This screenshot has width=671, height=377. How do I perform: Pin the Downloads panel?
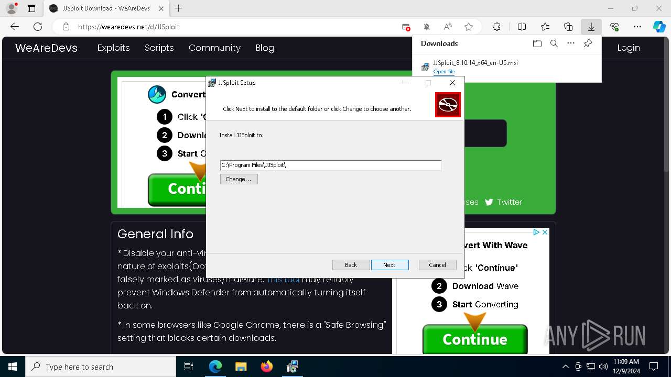click(588, 43)
